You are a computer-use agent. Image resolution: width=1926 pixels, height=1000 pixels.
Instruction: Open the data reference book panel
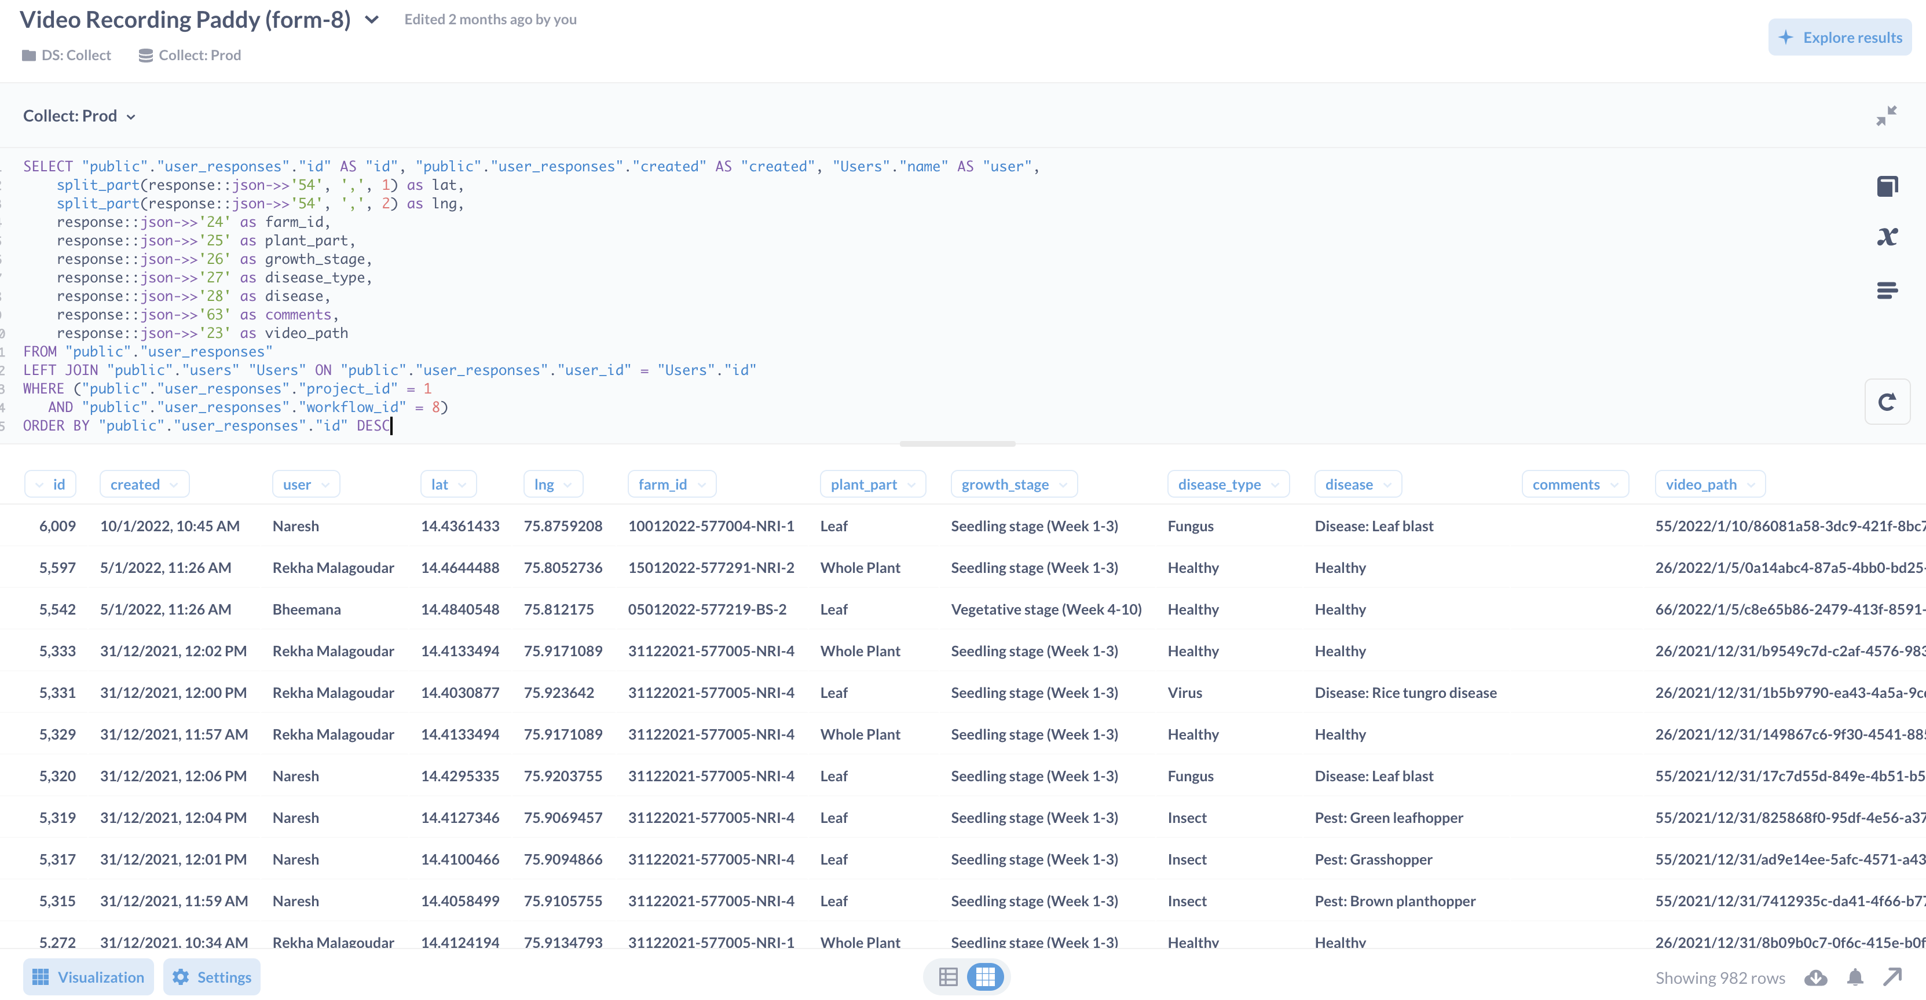(1888, 185)
